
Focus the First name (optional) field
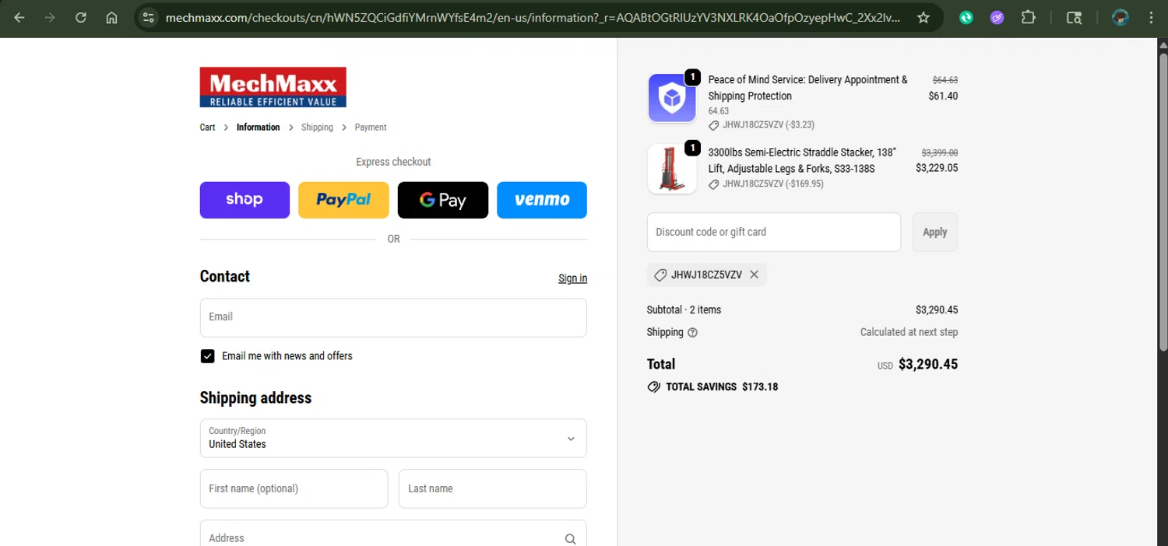click(x=294, y=488)
